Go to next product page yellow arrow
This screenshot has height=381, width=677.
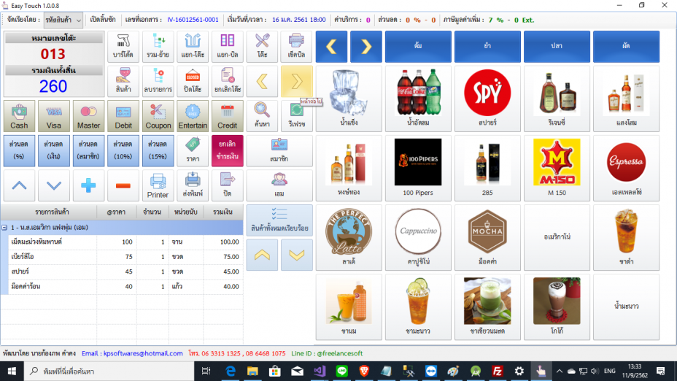tap(297, 81)
